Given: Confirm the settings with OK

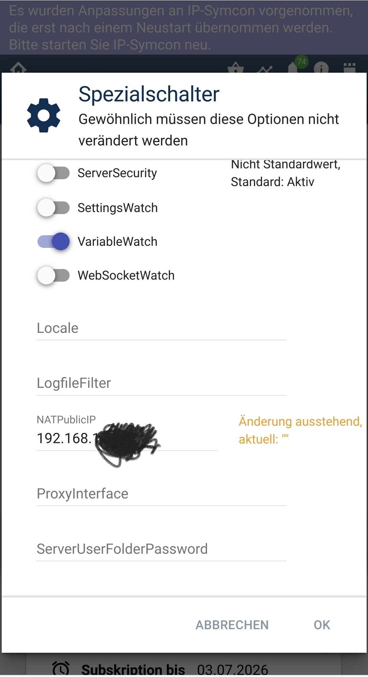Looking at the screenshot, I should click(322, 625).
